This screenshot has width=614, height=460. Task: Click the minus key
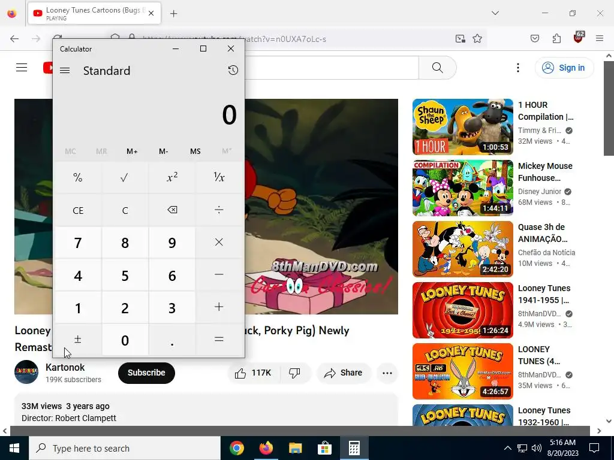click(x=219, y=275)
